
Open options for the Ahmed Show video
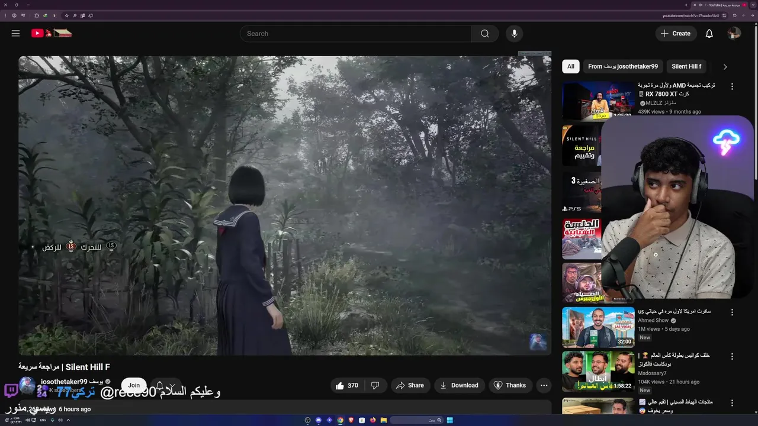(x=732, y=312)
